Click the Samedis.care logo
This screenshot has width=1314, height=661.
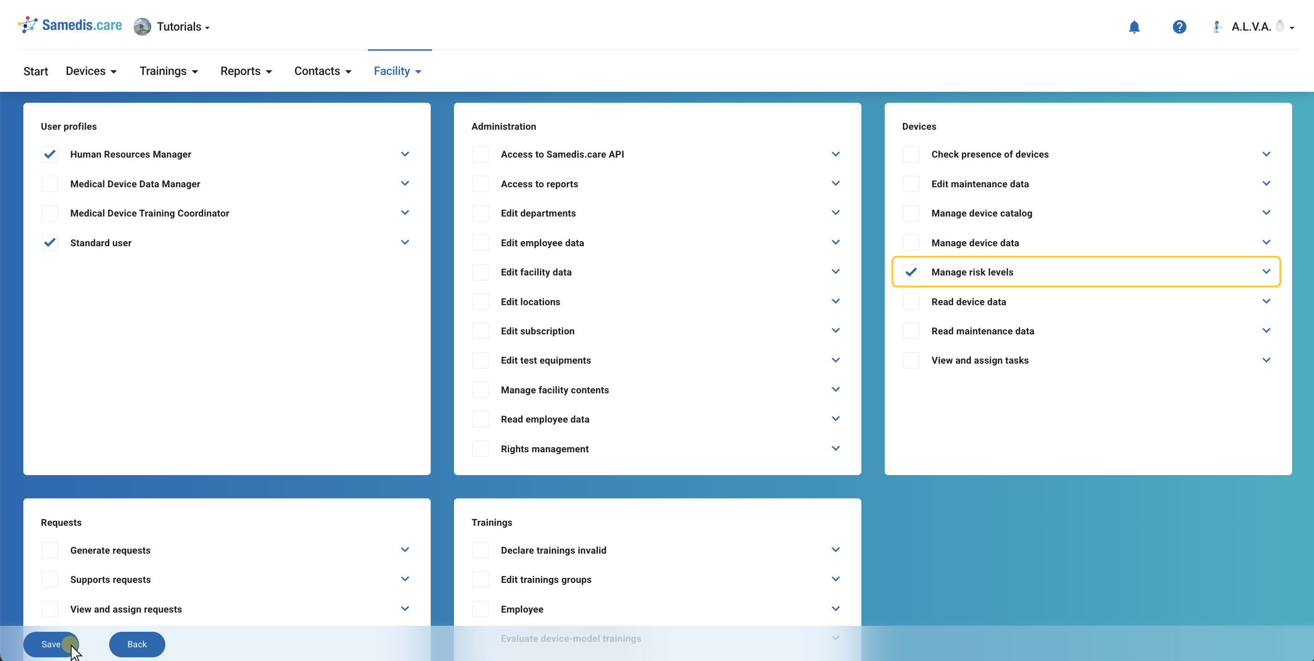tap(70, 26)
